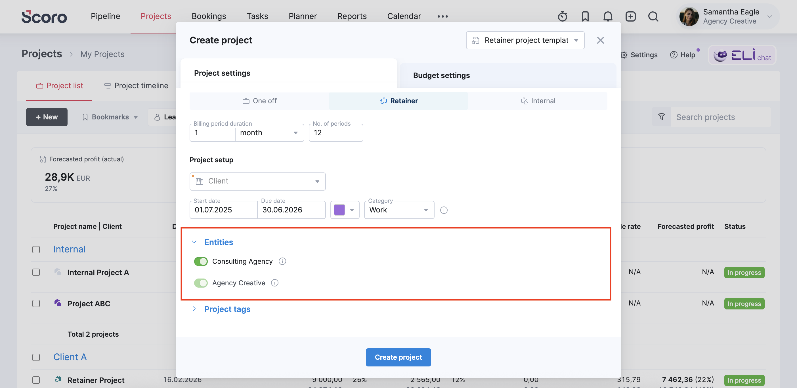Viewport: 797px width, 388px height.
Task: Close the Create project dialog
Action: pos(600,40)
